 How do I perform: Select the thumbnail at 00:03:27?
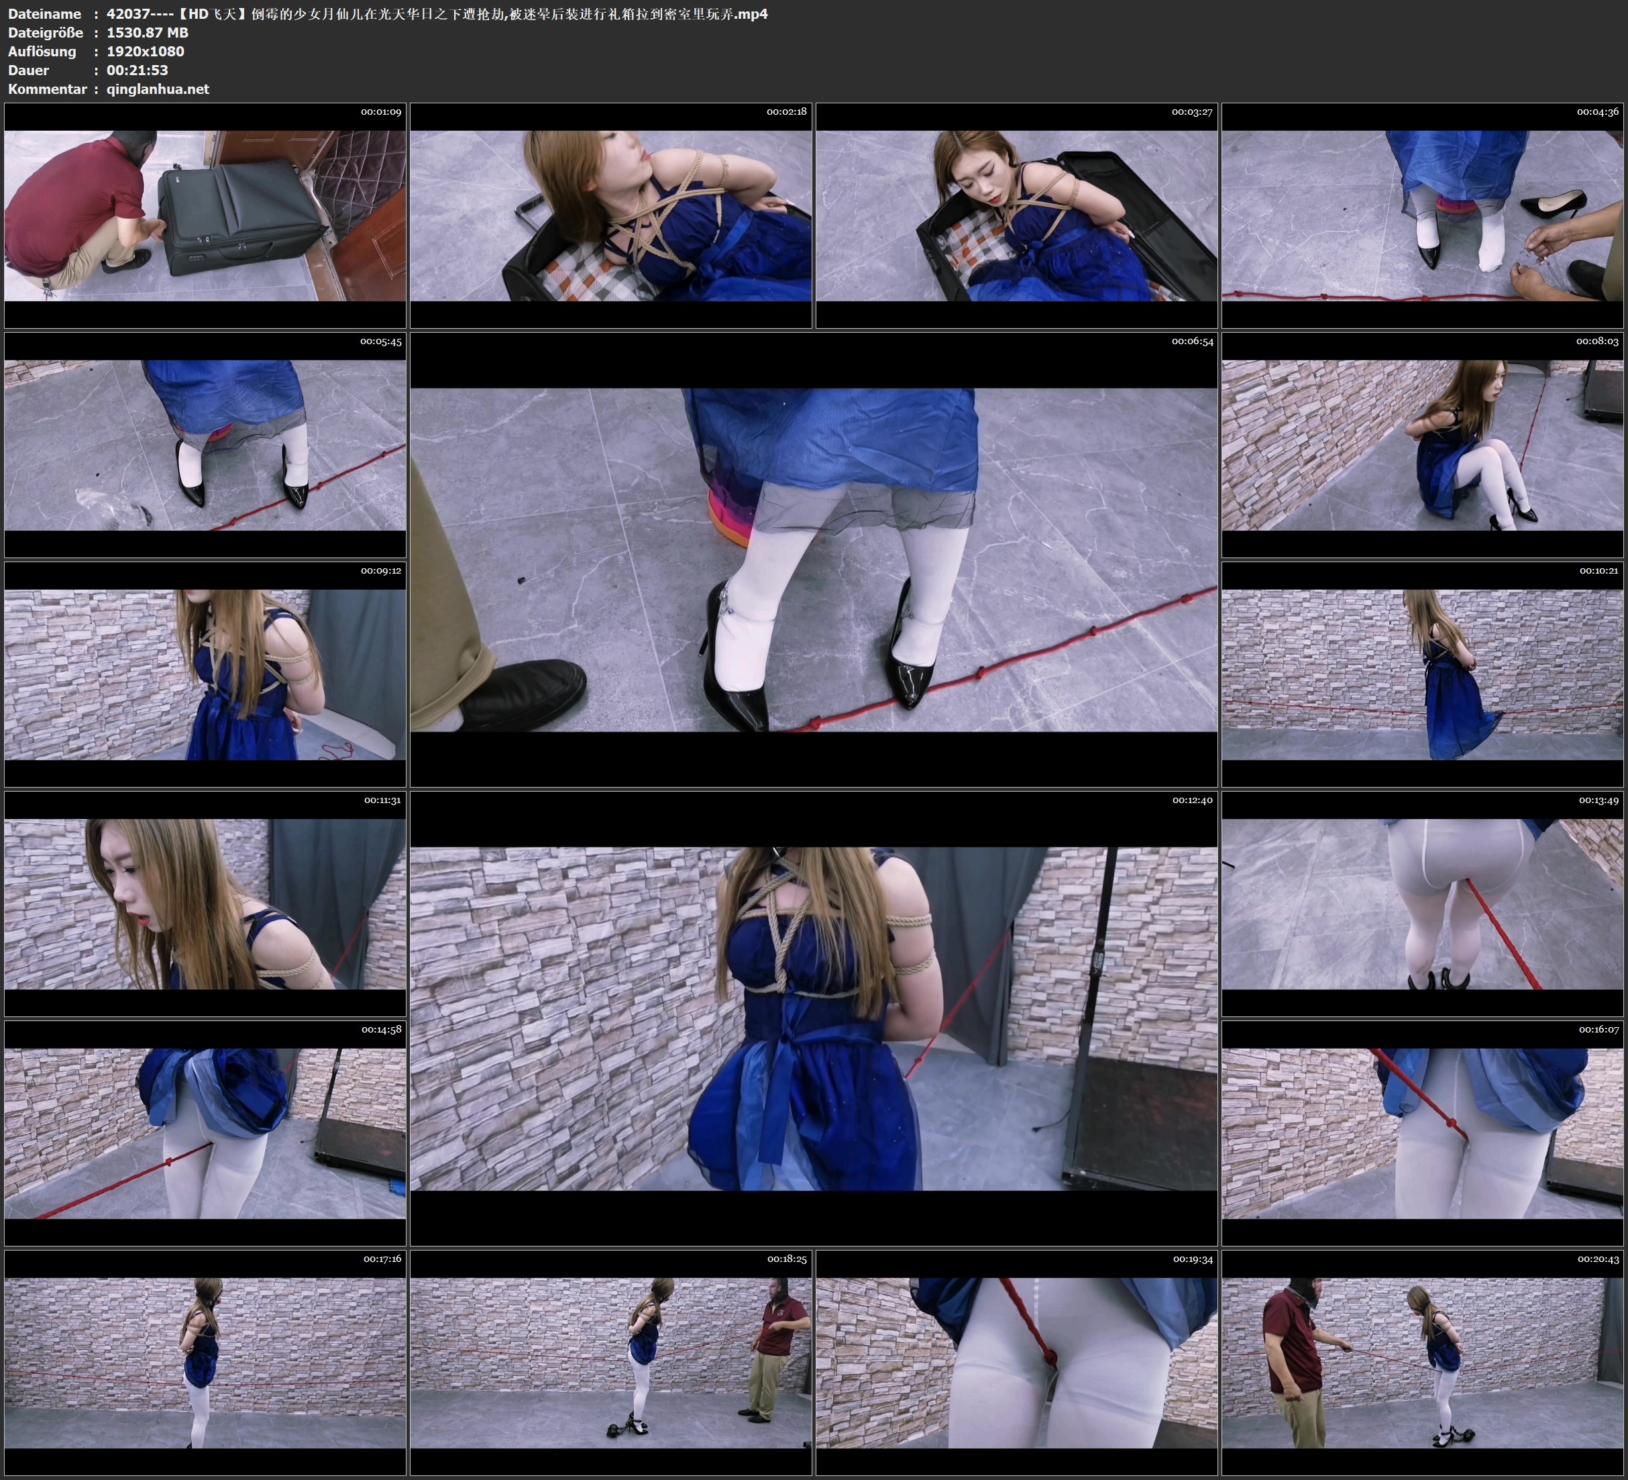tap(1016, 216)
